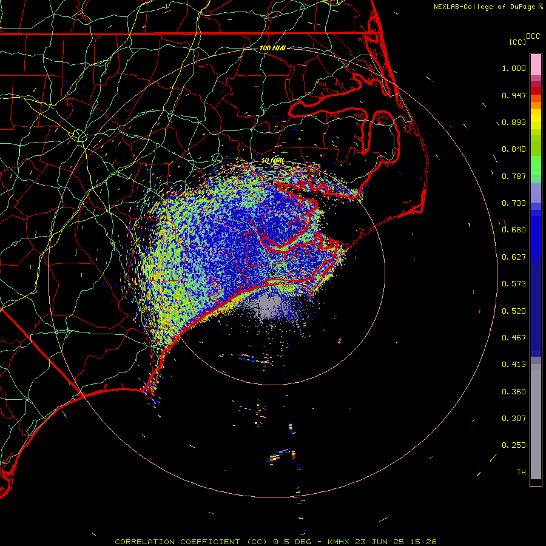Click the 0.733 scale value

pyautogui.click(x=514, y=203)
